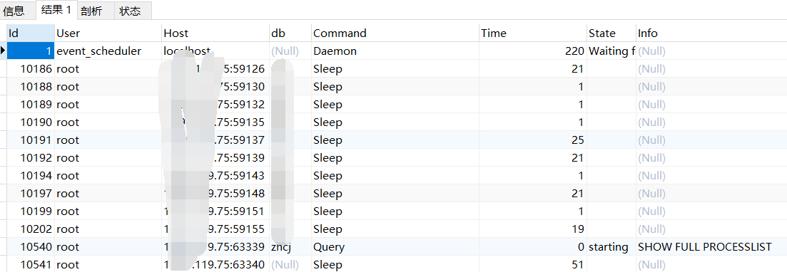Click the starting state cell
The image size is (787, 272).
pos(611,246)
